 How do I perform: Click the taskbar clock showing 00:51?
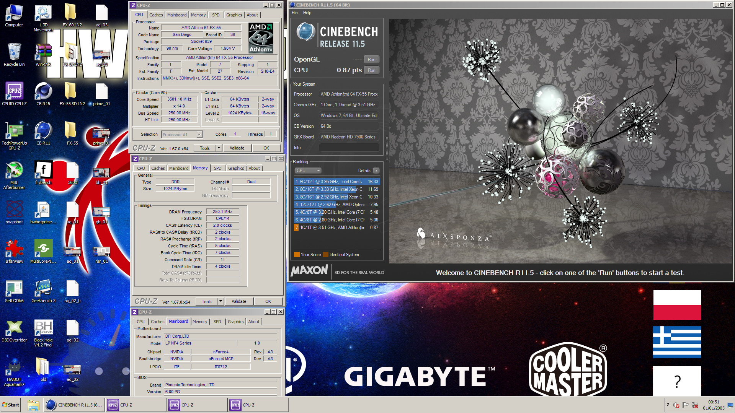[714, 405]
